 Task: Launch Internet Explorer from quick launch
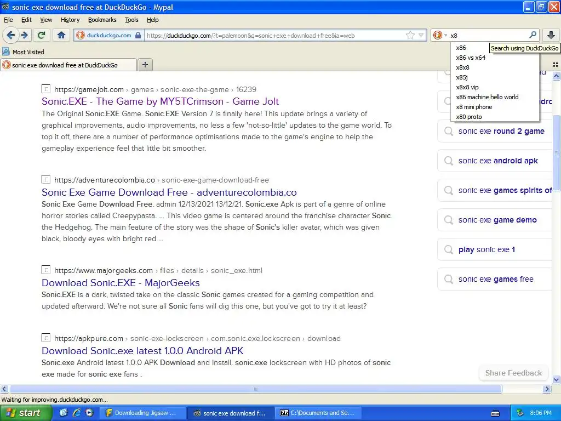pos(77,413)
